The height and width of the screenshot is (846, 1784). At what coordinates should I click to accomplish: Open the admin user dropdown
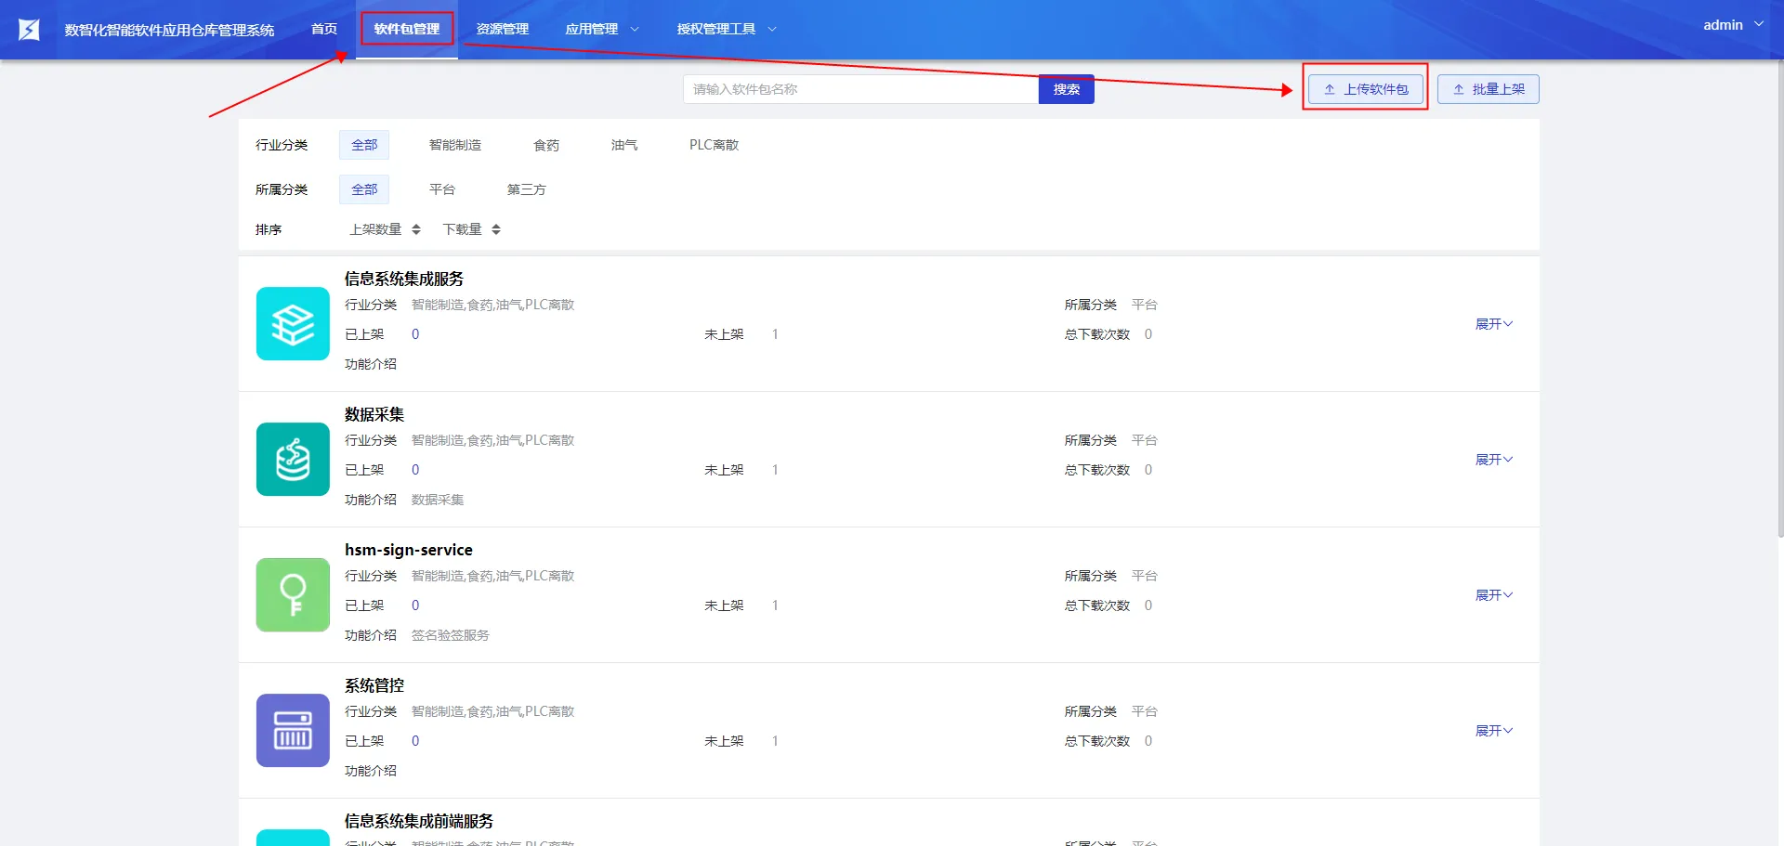(x=1732, y=25)
